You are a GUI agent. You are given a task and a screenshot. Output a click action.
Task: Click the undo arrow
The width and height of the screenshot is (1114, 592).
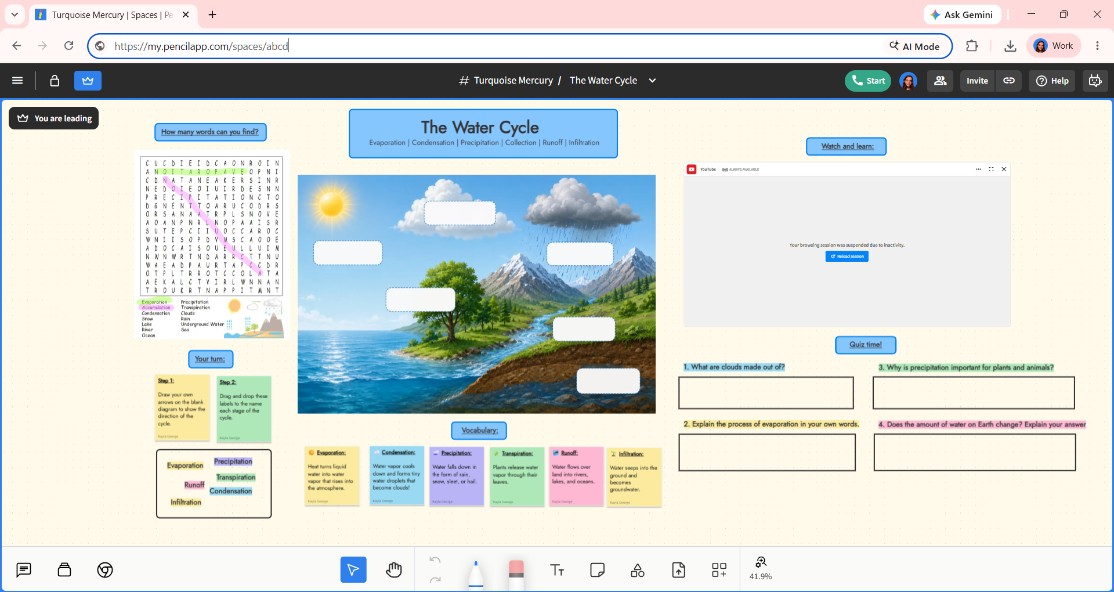435,560
